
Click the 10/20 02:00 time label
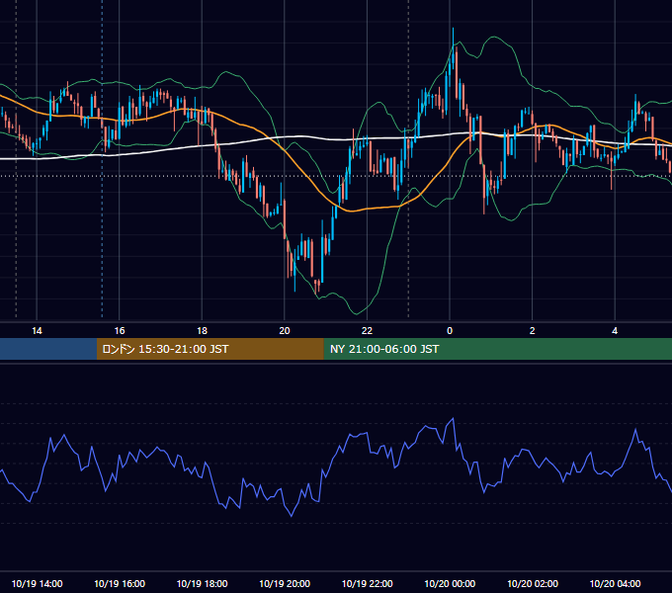[x=533, y=583]
